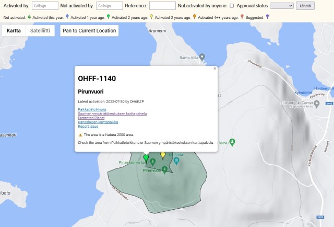This screenshot has width=334, height=227.
Task: Click the teal Kivilinna map pin
Action: (176, 161)
